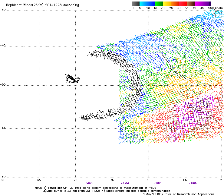This screenshot has width=224, height=196.
Task: Select the red 30-35 knots legend segment
Action: (x=183, y=4)
